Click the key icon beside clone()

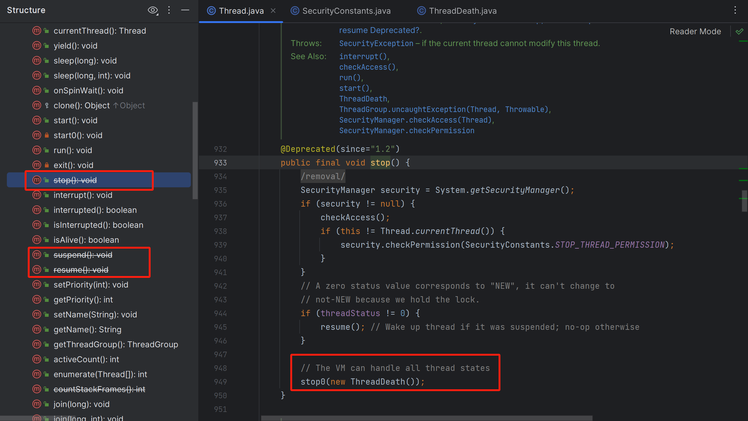point(47,105)
